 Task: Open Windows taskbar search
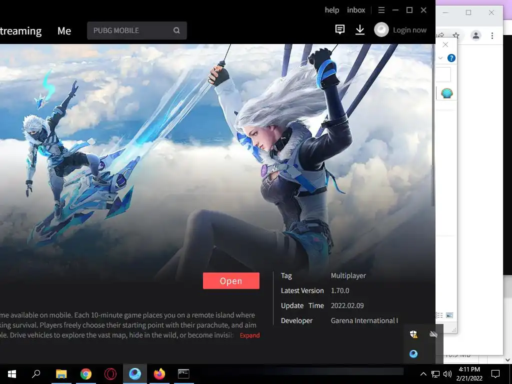[36, 374]
